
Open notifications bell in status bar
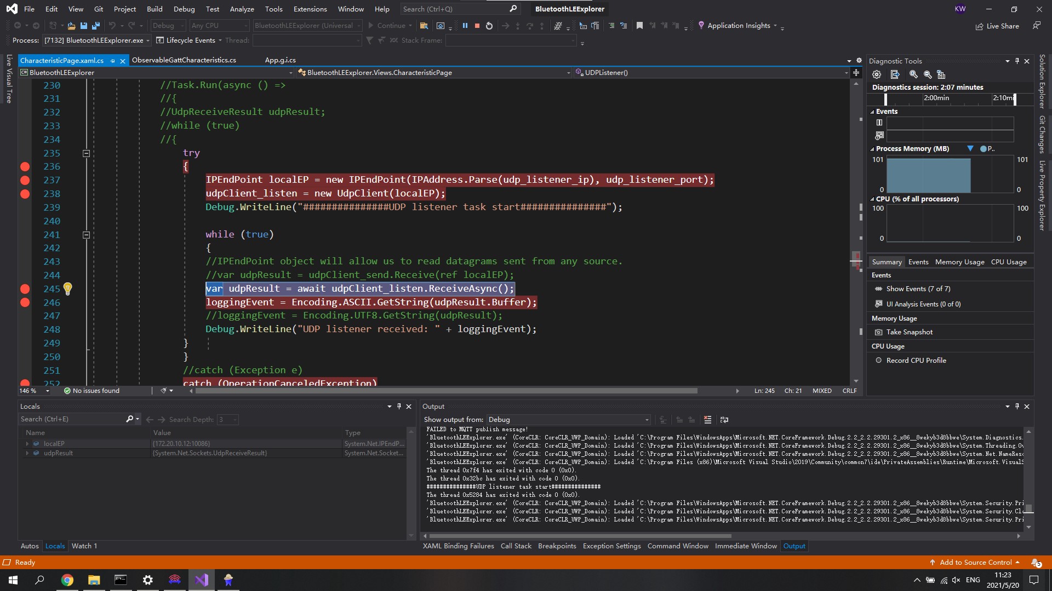click(x=1036, y=563)
